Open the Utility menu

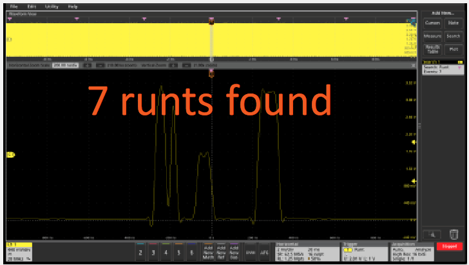click(52, 6)
